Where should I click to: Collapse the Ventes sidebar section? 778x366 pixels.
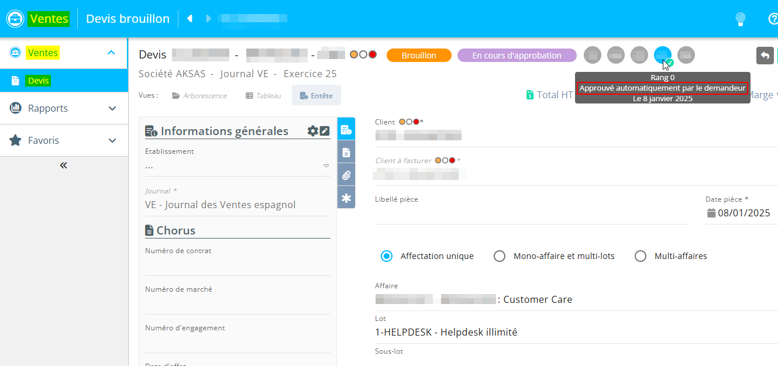point(111,53)
